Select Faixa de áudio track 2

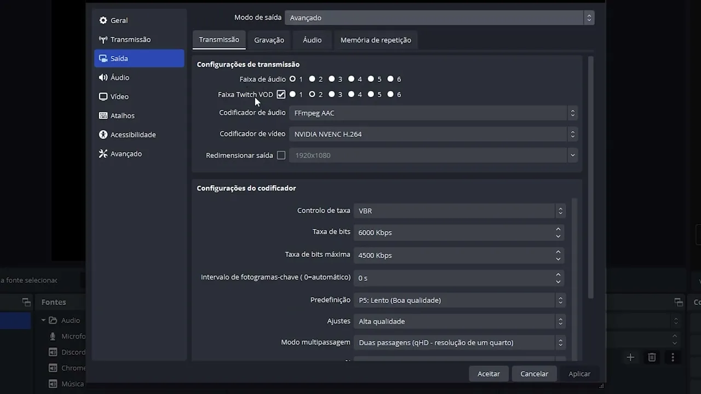pos(312,79)
